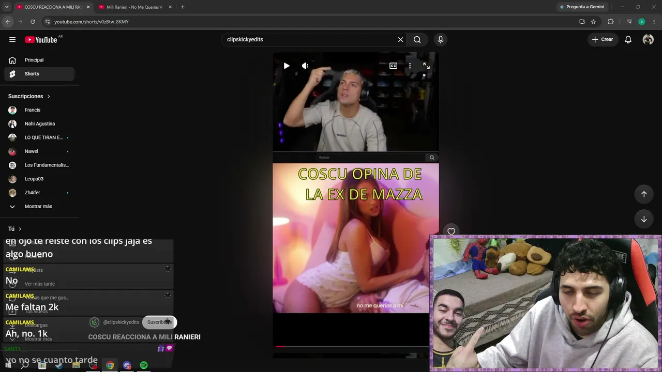The image size is (662, 372).
Task: Click Pregunta a Gemini button
Action: [582, 7]
